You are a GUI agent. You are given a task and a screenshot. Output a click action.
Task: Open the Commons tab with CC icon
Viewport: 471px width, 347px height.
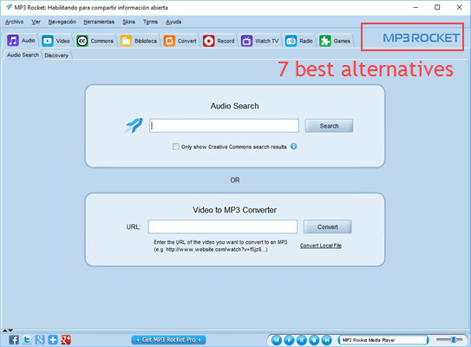[95, 41]
